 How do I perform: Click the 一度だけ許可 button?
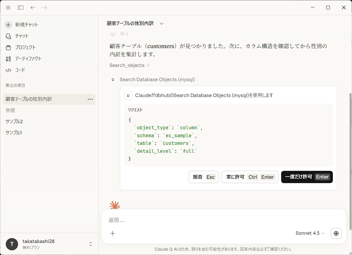click(307, 177)
